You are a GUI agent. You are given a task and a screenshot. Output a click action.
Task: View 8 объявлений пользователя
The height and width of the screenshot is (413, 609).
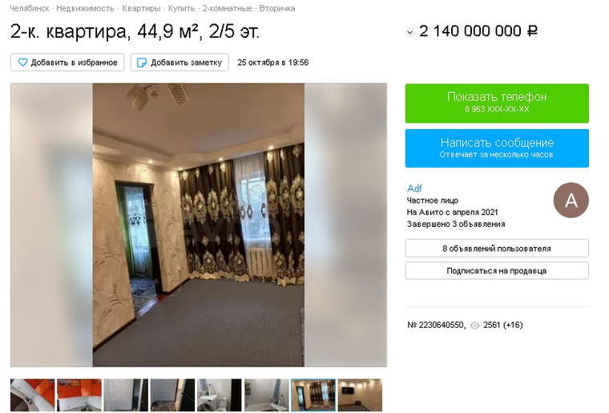tap(497, 249)
